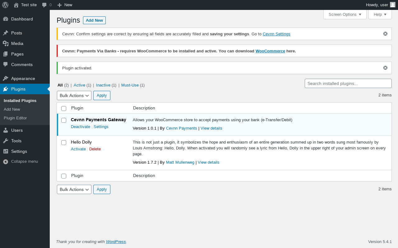Focus the Search installed plugins field
This screenshot has width=398, height=248.
point(348,83)
